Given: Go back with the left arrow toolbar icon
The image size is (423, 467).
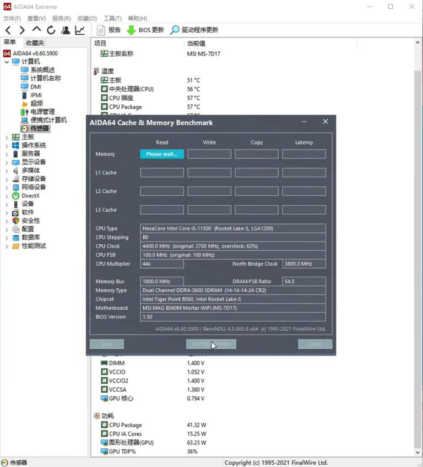Looking at the screenshot, I should pos(8,30).
